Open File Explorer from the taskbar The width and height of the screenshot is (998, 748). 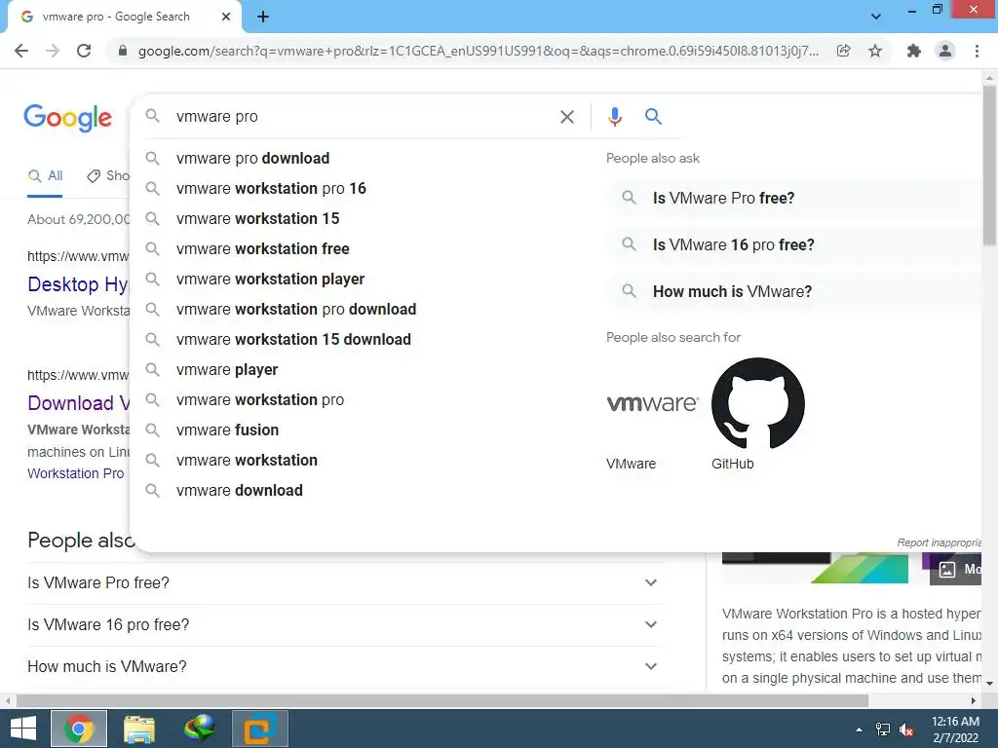(139, 729)
